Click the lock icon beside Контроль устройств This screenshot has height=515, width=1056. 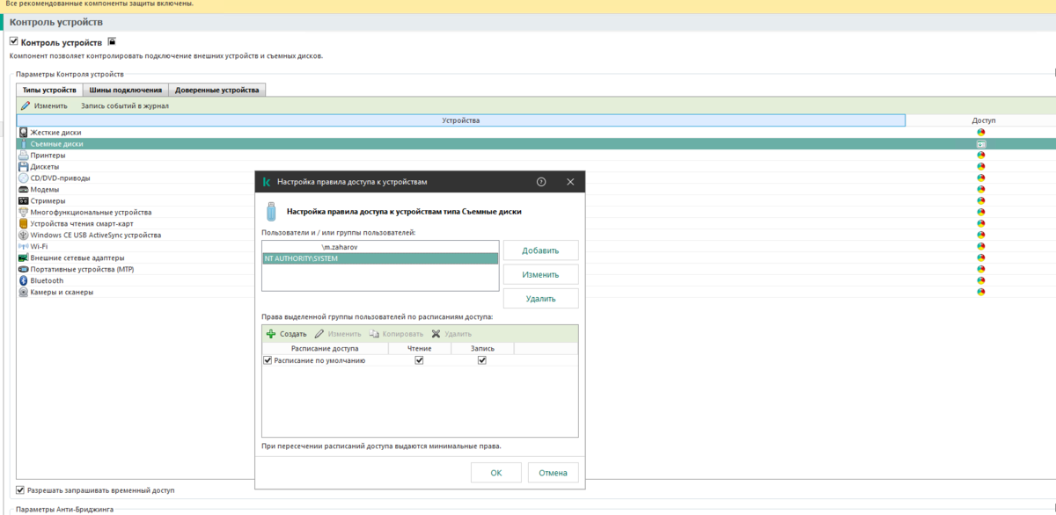coord(112,41)
